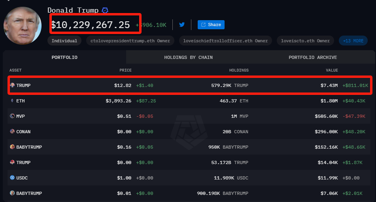
Task: Click the $296.00K value cell
Action: tap(326, 132)
